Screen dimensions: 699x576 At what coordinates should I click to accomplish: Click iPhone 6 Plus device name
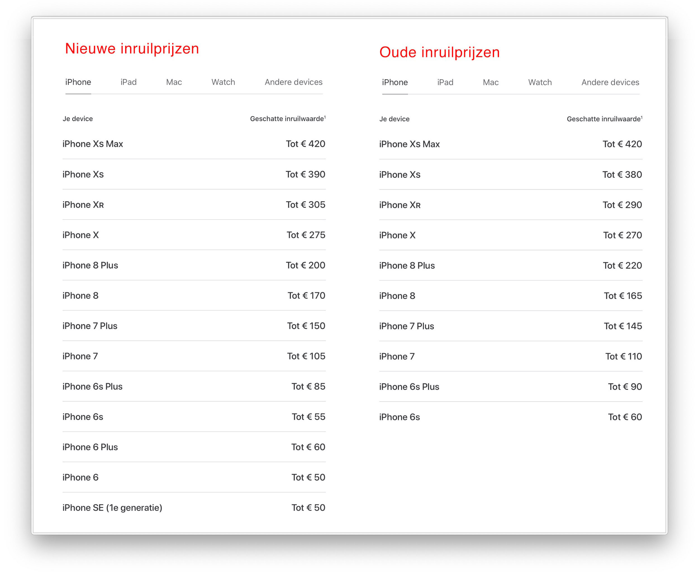90,447
